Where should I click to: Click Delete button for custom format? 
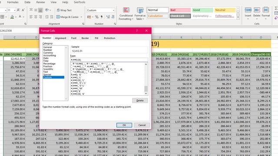click(x=140, y=101)
